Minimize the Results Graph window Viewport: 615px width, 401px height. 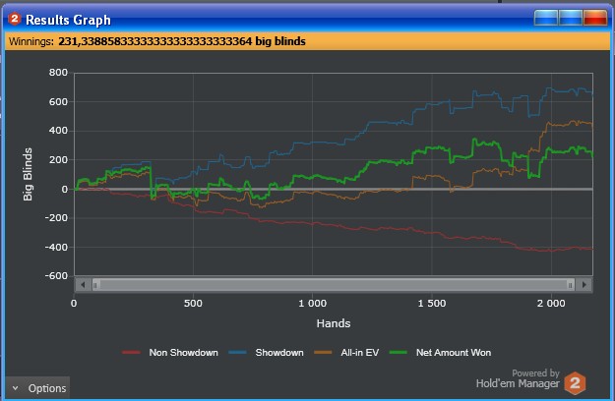point(545,18)
